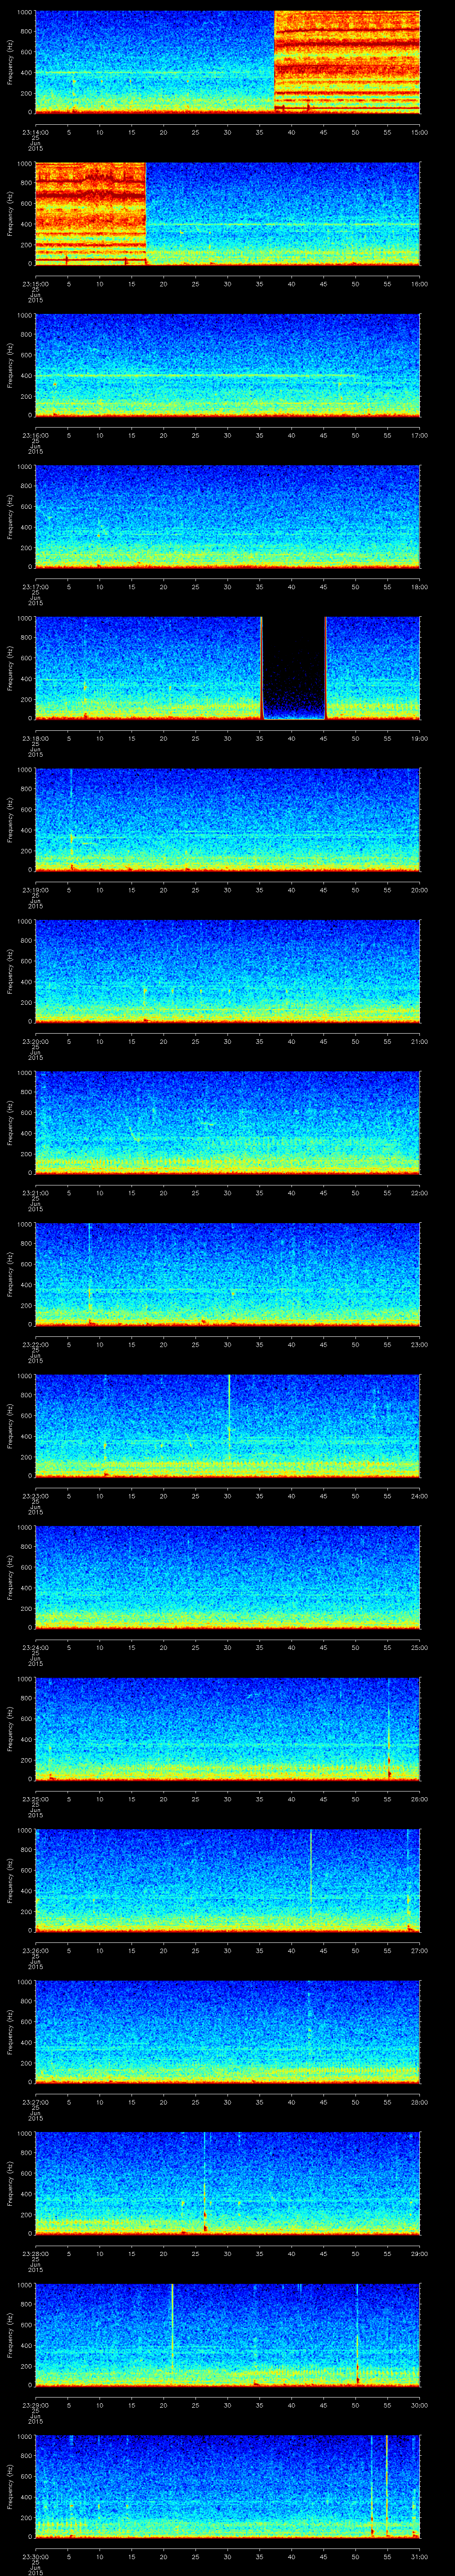Viewport: 455px width, 2576px height.
Task: Select the spectrogram panel starting at 23:22:00
Action: click(x=228, y=1274)
